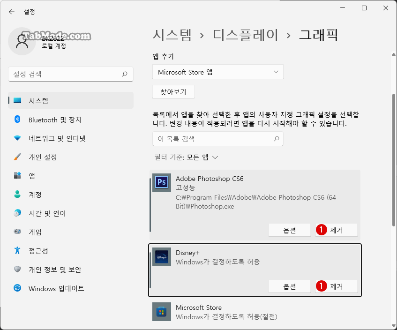Click the Microsoft Store app icon
Viewport: 397px width, 330px height.
162,312
